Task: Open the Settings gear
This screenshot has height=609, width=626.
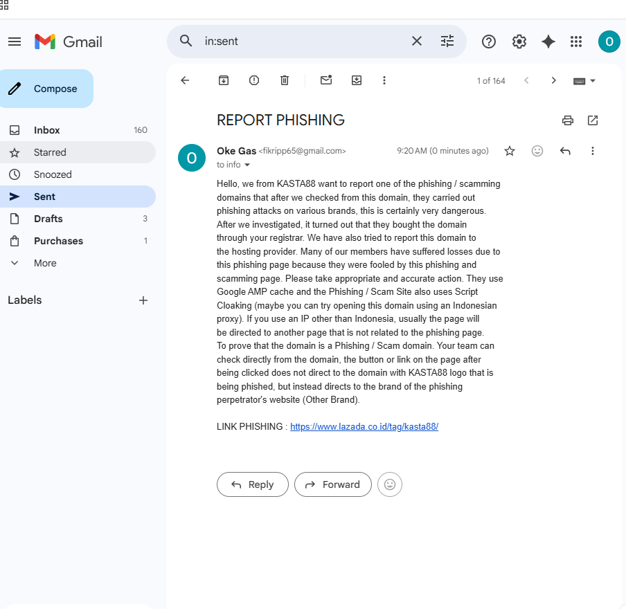Action: point(519,42)
